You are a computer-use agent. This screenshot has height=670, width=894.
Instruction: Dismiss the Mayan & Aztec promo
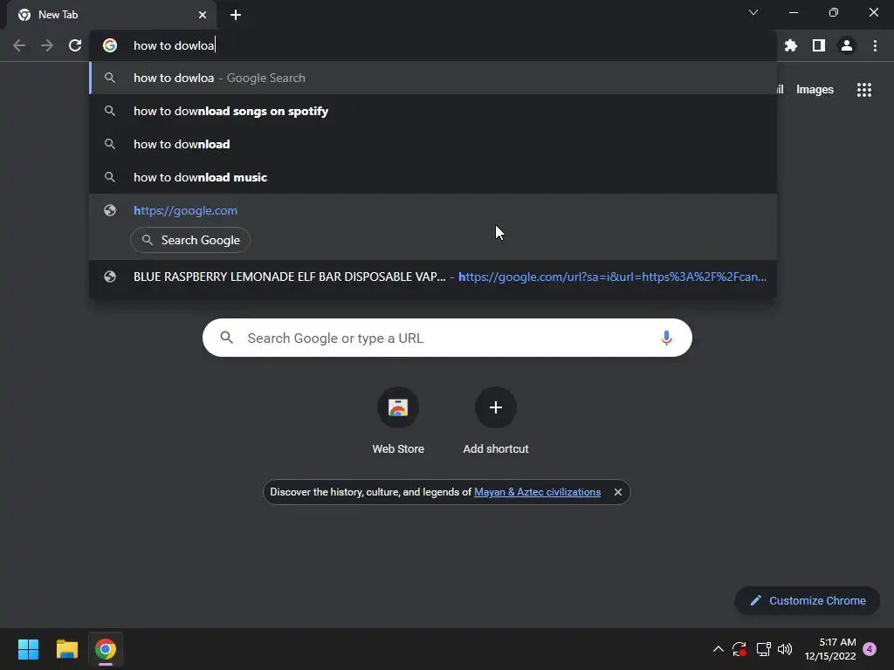(x=617, y=492)
